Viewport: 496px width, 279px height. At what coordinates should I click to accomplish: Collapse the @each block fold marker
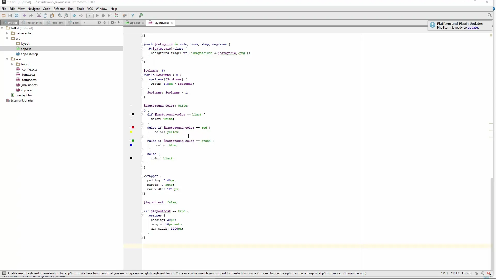(142, 44)
